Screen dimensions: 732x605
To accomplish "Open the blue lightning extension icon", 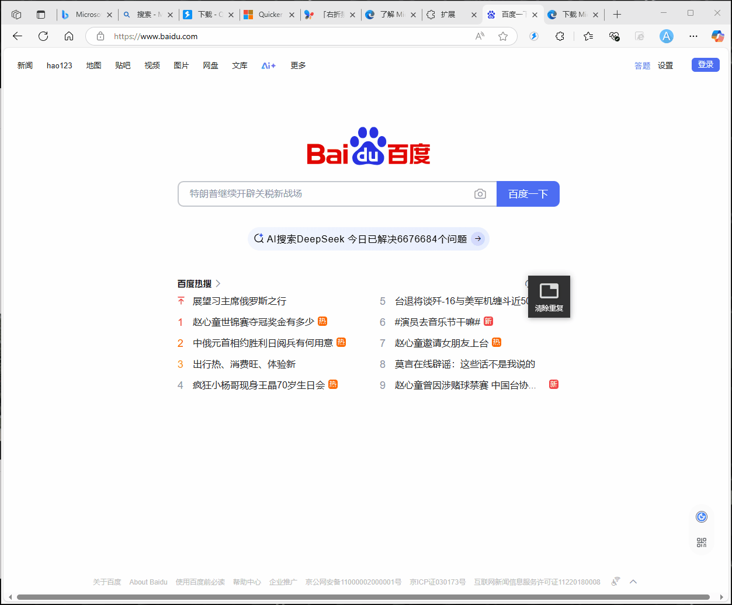I will (534, 36).
